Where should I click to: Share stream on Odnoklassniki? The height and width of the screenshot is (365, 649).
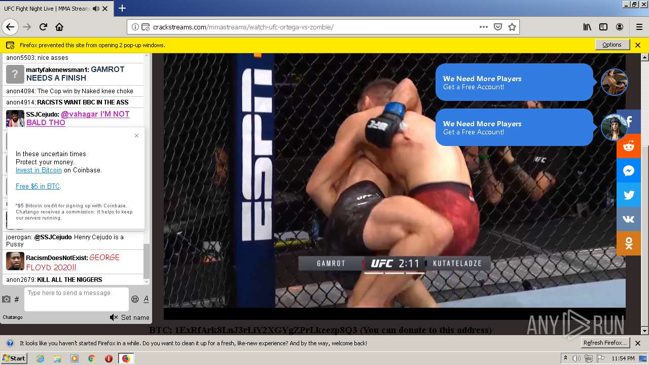(x=629, y=243)
